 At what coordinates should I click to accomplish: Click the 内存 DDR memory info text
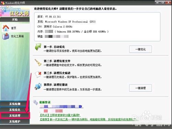[x=73, y=31]
